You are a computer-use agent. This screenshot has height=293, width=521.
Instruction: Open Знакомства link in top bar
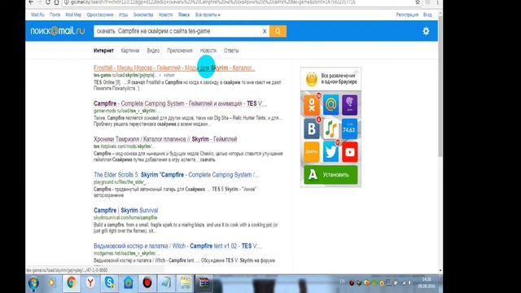pyautogui.click(x=143, y=15)
